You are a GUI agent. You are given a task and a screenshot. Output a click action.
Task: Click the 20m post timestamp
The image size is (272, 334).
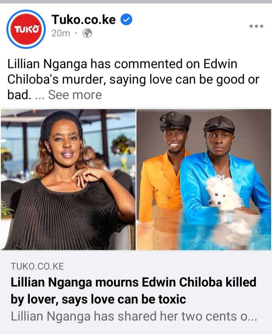[61, 33]
